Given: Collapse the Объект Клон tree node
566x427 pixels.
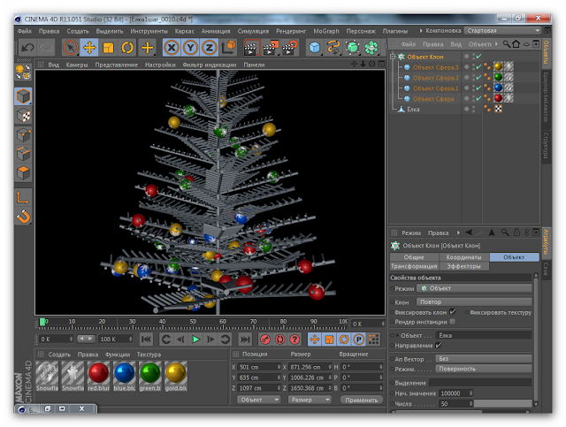Looking at the screenshot, I should 394,55.
